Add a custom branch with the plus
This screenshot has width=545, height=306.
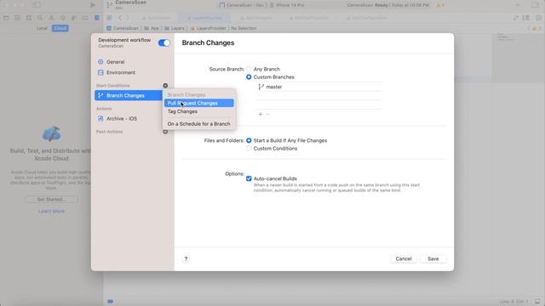tap(261, 114)
